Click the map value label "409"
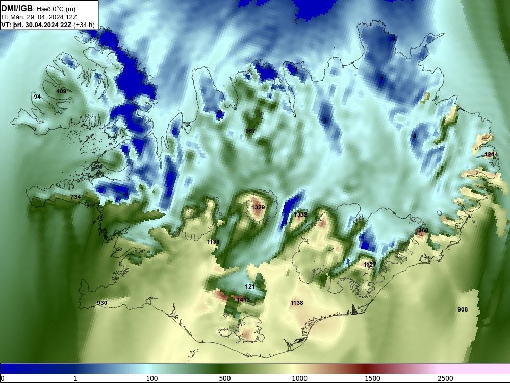 click(61, 91)
